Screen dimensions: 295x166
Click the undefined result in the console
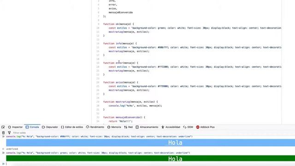[12, 149]
